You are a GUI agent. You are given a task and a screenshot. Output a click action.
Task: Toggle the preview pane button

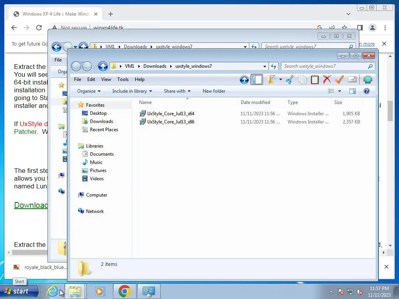click(353, 91)
